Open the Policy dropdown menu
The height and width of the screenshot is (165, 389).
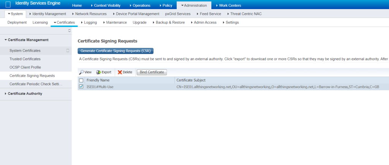click(166, 5)
